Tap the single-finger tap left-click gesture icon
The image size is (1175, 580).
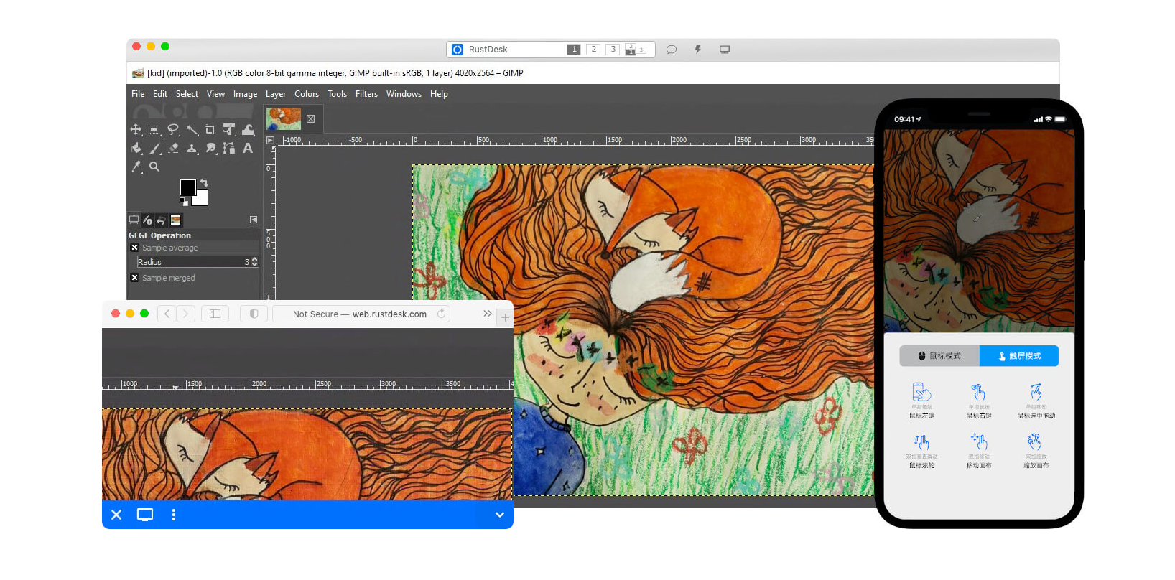pos(921,392)
